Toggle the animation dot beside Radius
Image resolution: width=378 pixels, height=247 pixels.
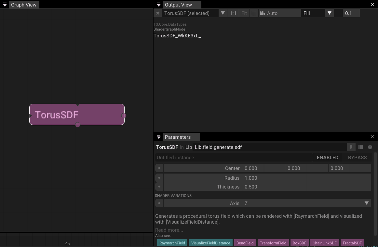(x=159, y=178)
